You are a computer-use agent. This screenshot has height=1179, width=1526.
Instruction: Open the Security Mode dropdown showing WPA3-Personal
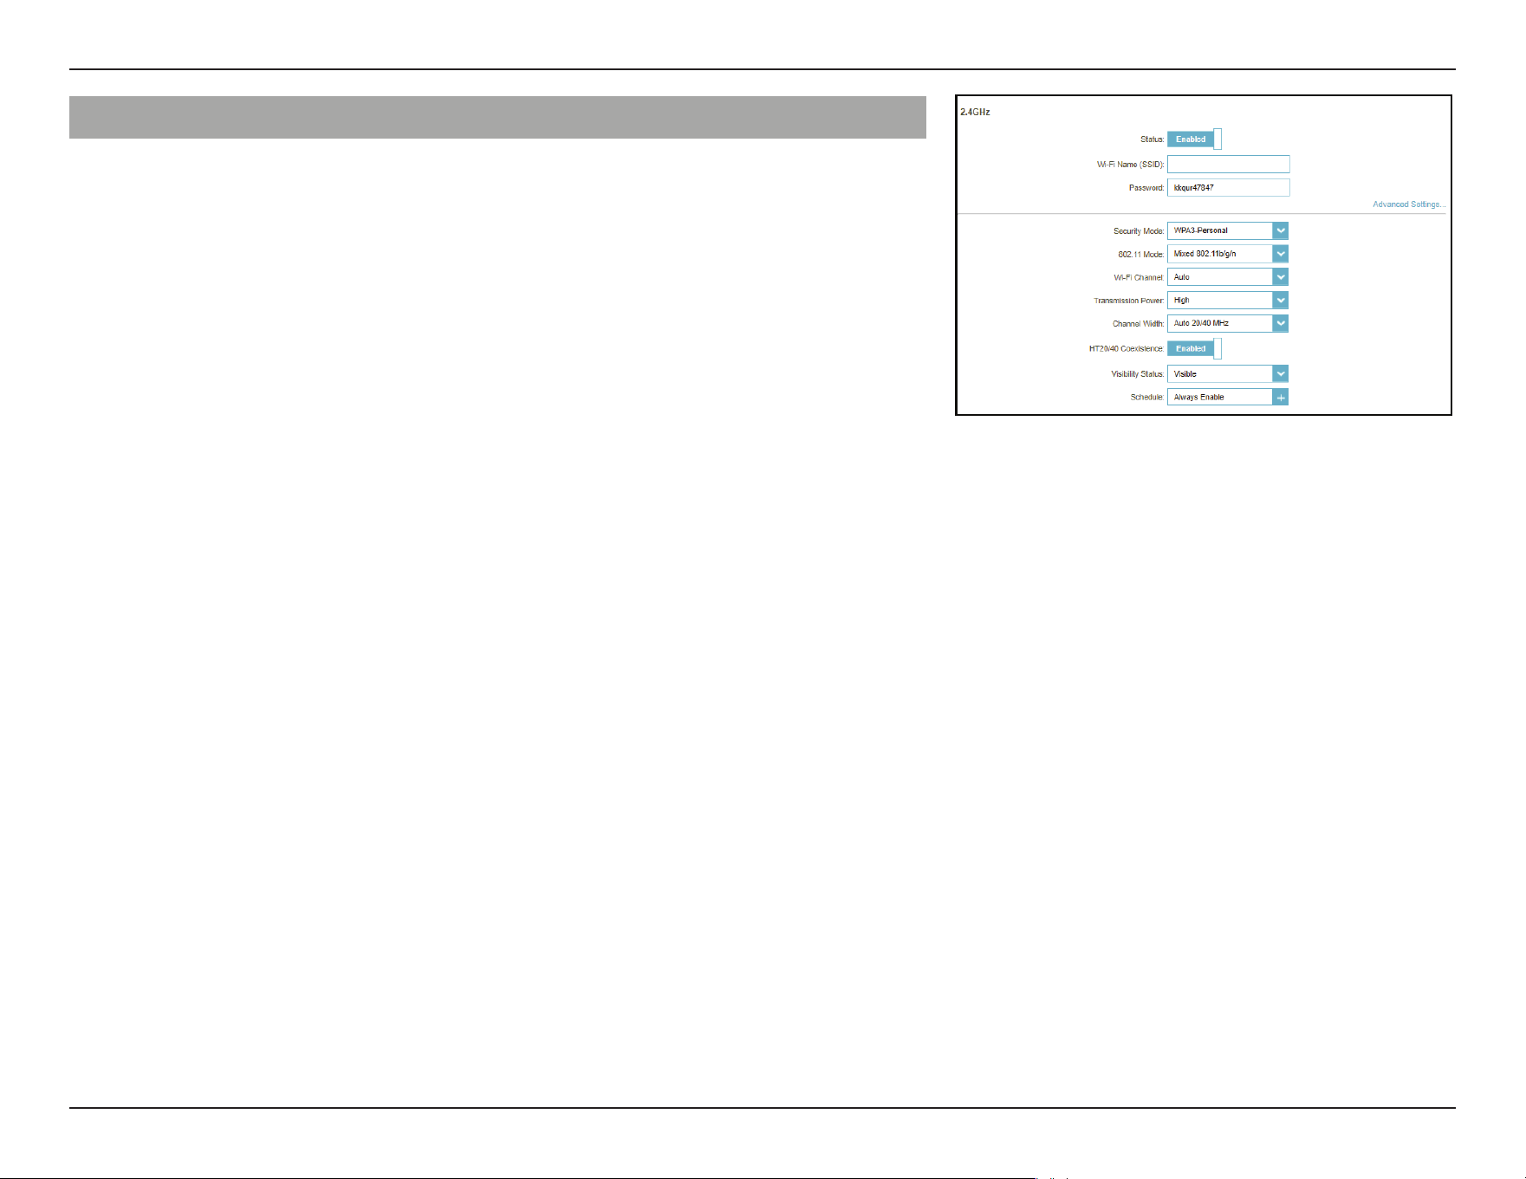1227,230
